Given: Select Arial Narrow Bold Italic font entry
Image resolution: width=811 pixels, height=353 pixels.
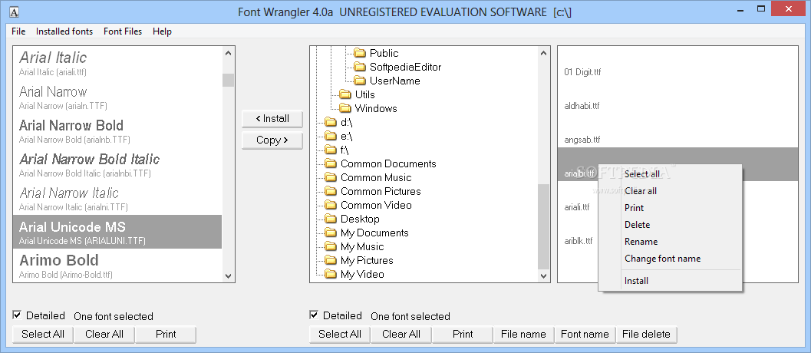Looking at the screenshot, I should (x=117, y=164).
